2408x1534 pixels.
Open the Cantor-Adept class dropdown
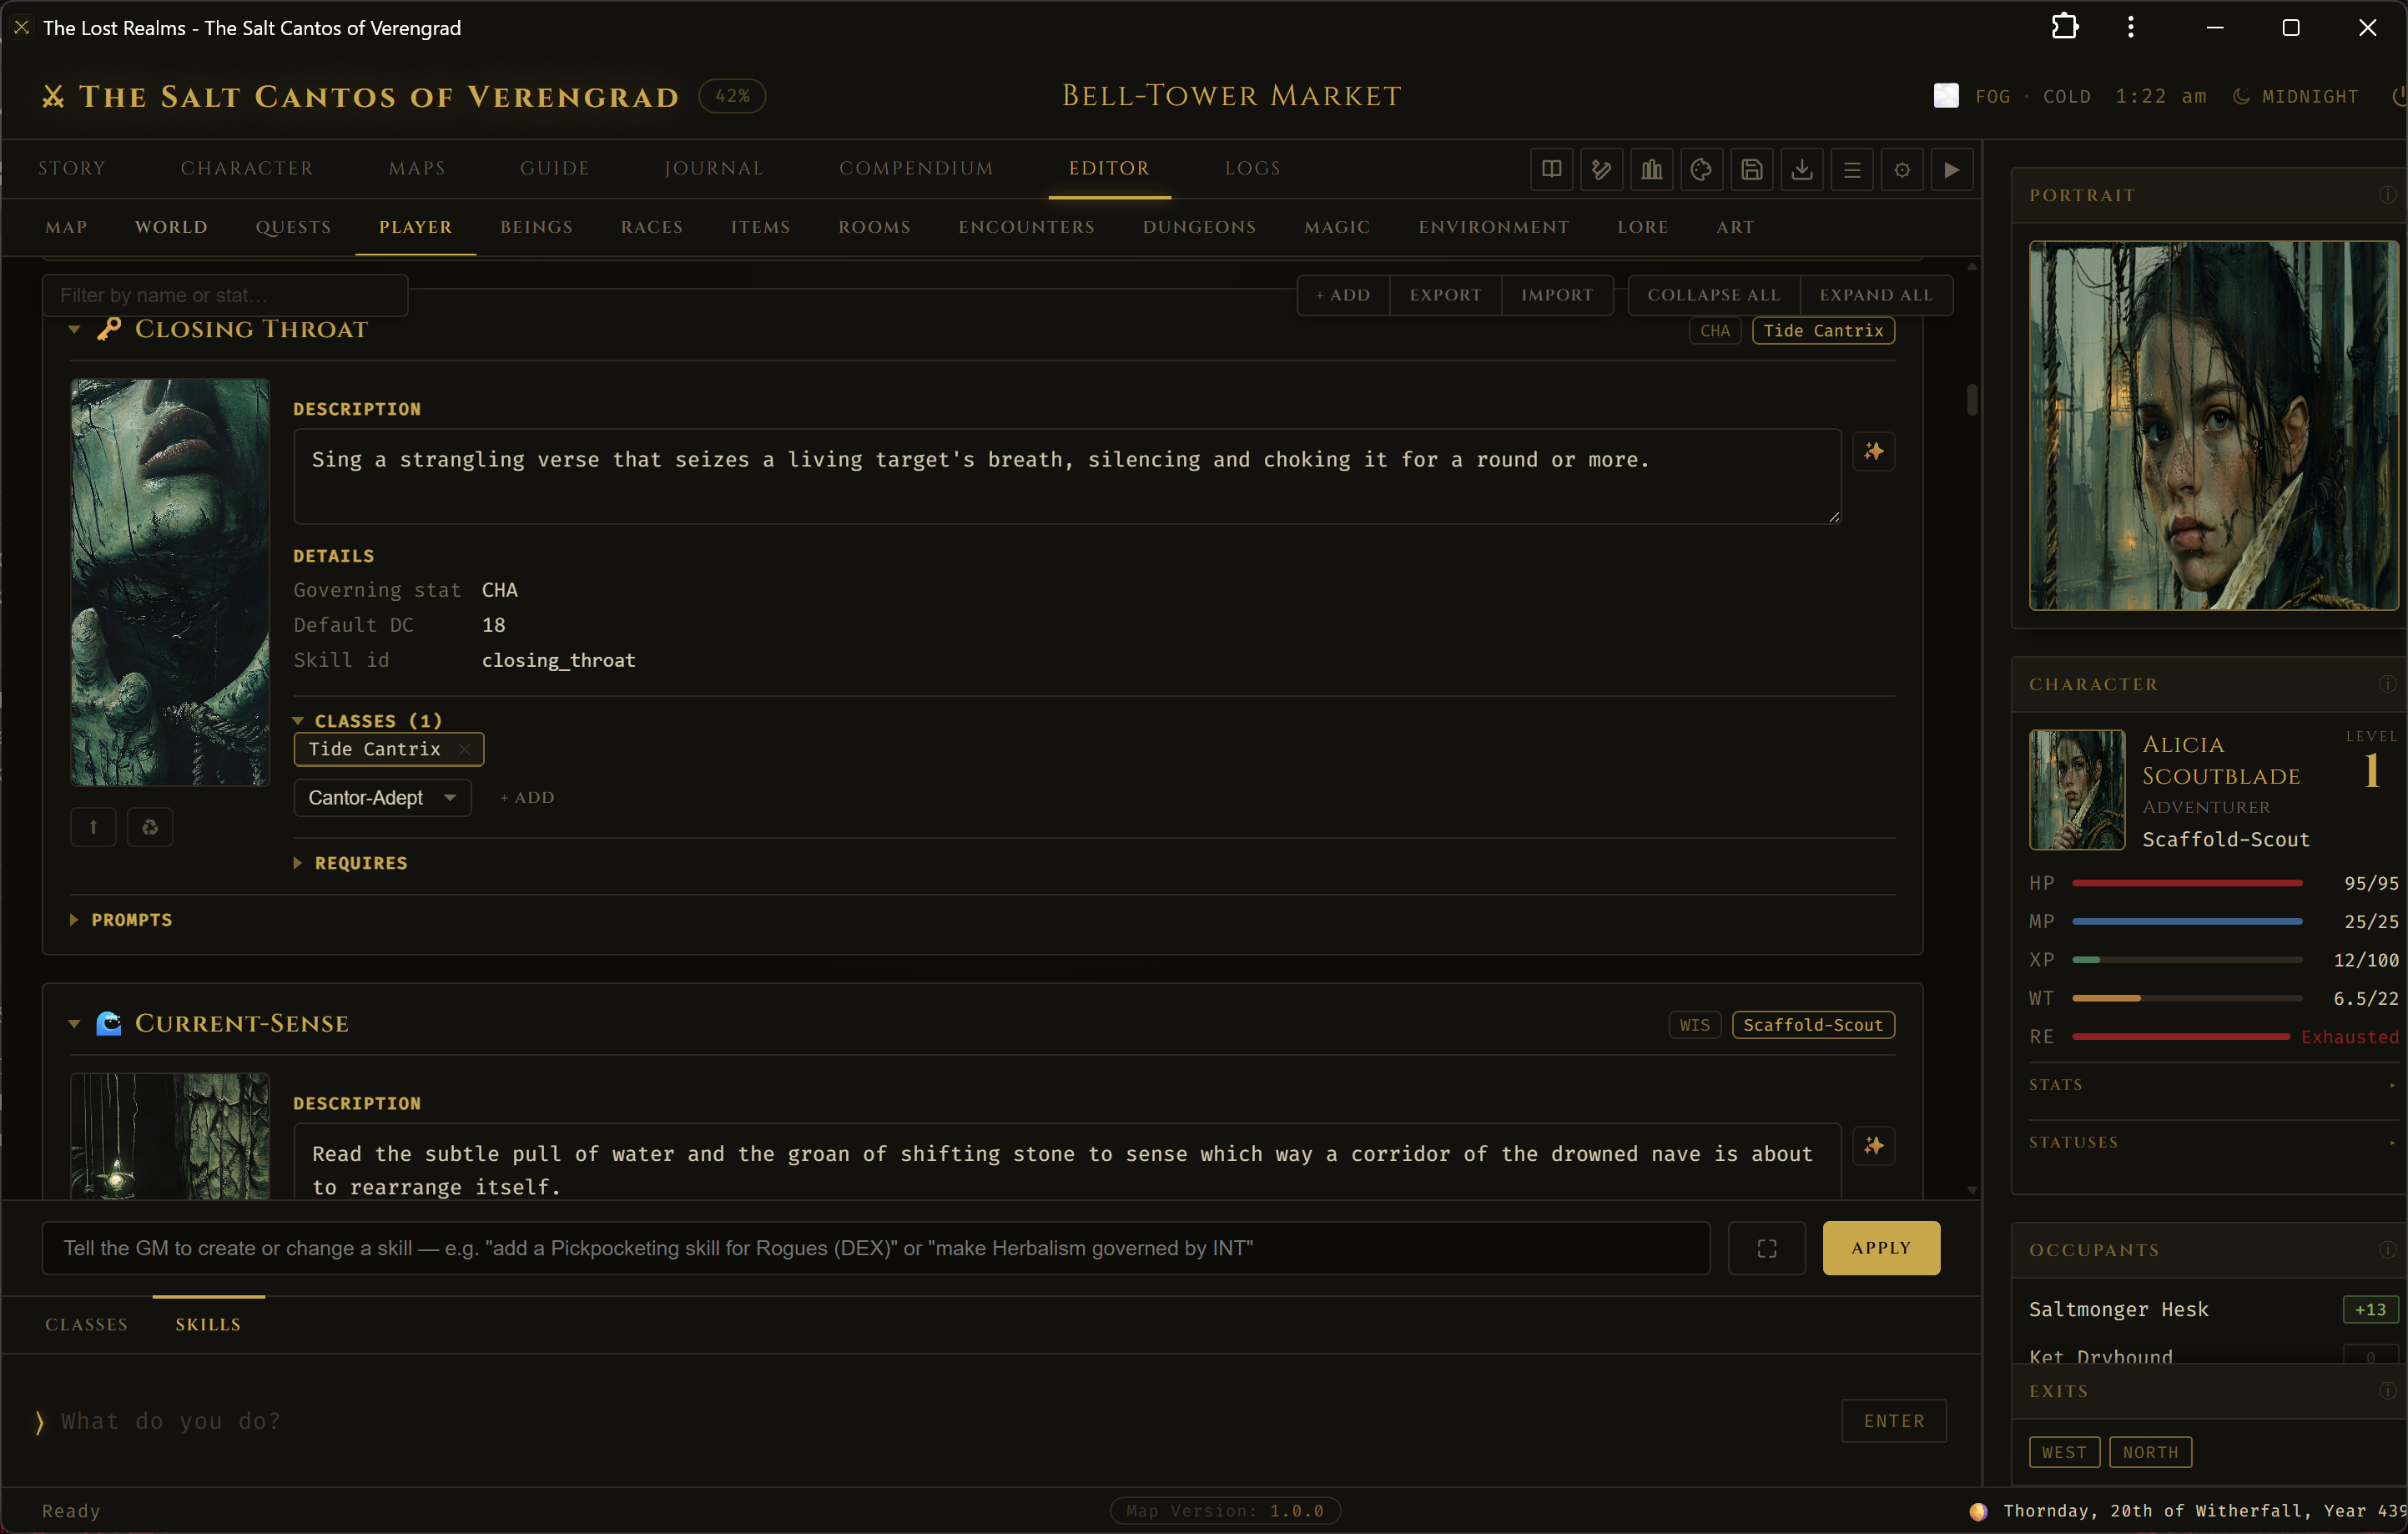[382, 798]
